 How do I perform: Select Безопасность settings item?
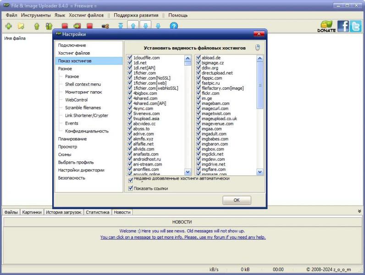point(72,178)
